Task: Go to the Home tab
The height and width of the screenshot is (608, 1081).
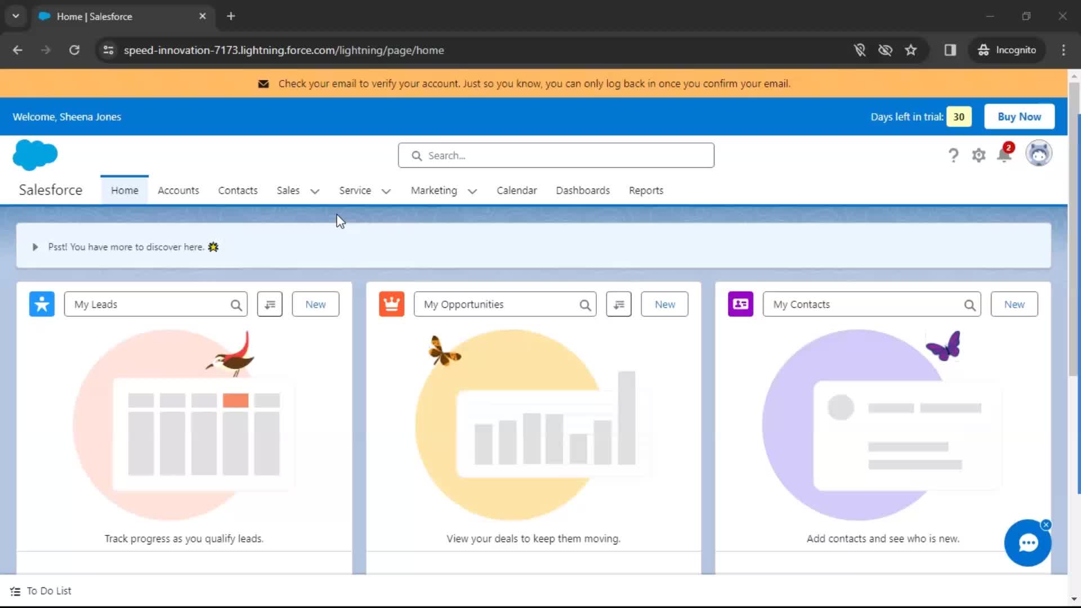Action: tap(124, 190)
